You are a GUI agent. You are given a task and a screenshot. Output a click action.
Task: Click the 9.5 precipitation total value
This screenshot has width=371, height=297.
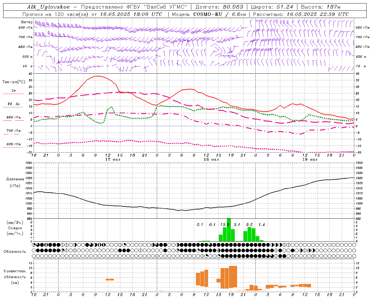[249, 224]
